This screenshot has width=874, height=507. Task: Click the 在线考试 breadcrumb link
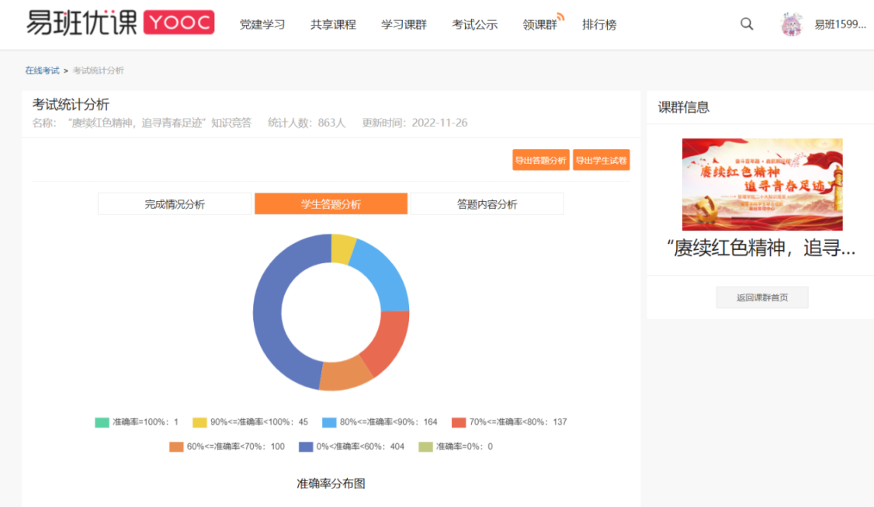tap(42, 71)
